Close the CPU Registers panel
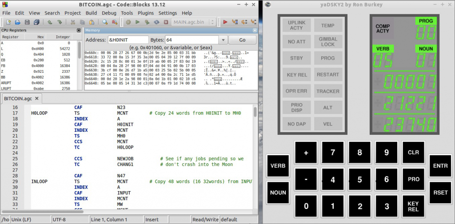The width and height of the screenshot is (455, 224). click(79, 30)
